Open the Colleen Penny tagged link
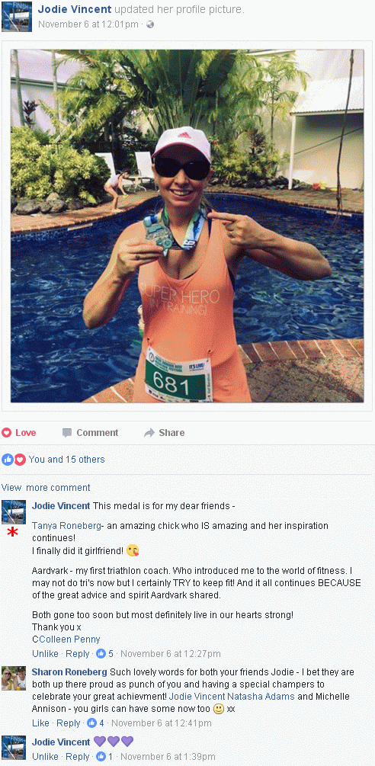 tap(66, 639)
